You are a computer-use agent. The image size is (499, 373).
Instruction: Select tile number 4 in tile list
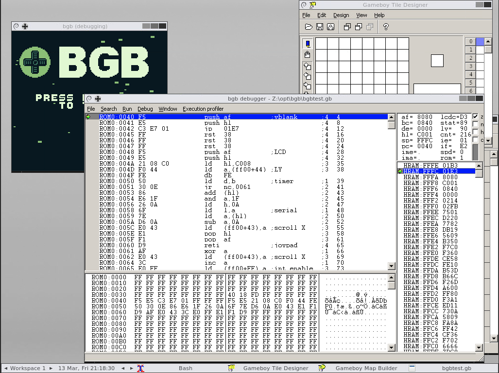coord(471,74)
